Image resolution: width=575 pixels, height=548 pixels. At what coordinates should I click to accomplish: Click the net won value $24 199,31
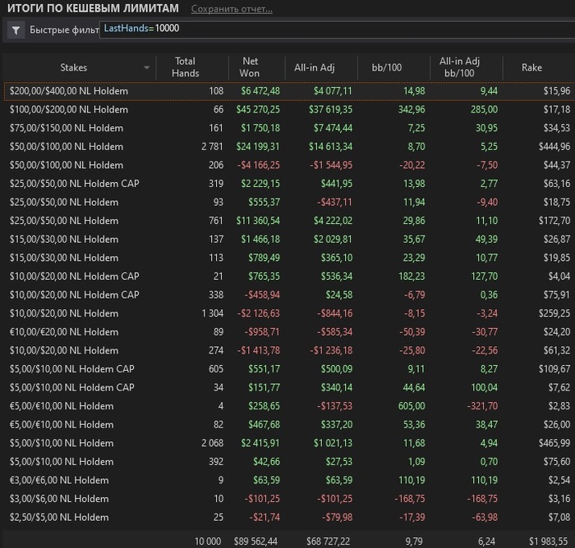pyautogui.click(x=258, y=147)
